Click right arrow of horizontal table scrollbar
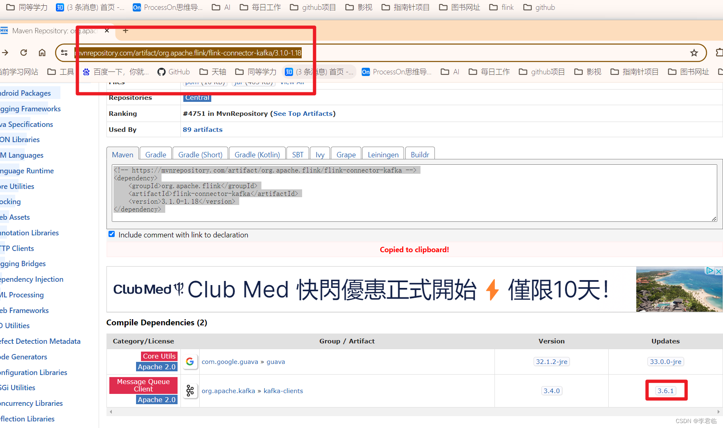723x428 pixels. click(x=718, y=412)
